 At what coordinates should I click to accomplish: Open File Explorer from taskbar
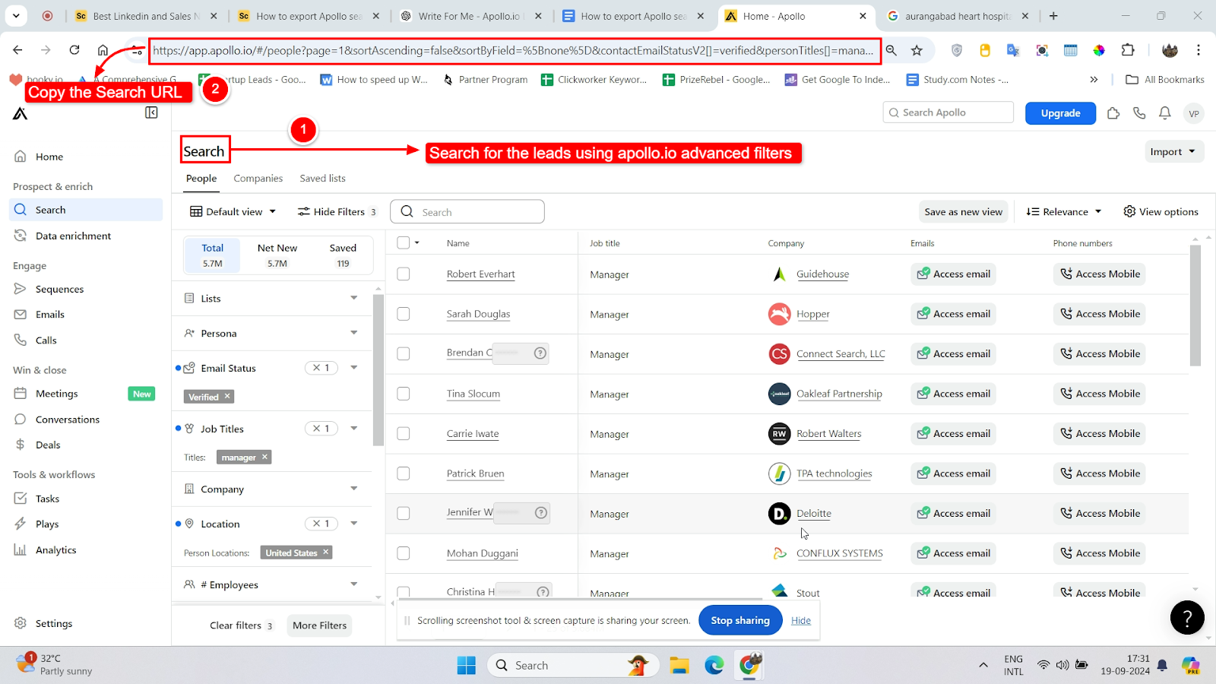pos(679,666)
